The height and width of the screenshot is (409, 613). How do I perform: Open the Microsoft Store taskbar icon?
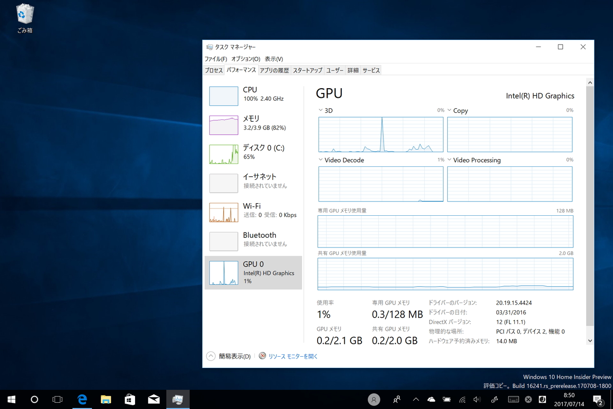[x=130, y=399]
